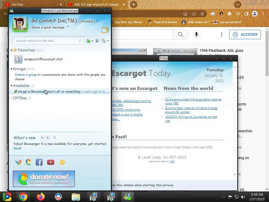Click the media control icon in Chrome toolbar
Screen dimensions: 269x202
tap(238, 14)
